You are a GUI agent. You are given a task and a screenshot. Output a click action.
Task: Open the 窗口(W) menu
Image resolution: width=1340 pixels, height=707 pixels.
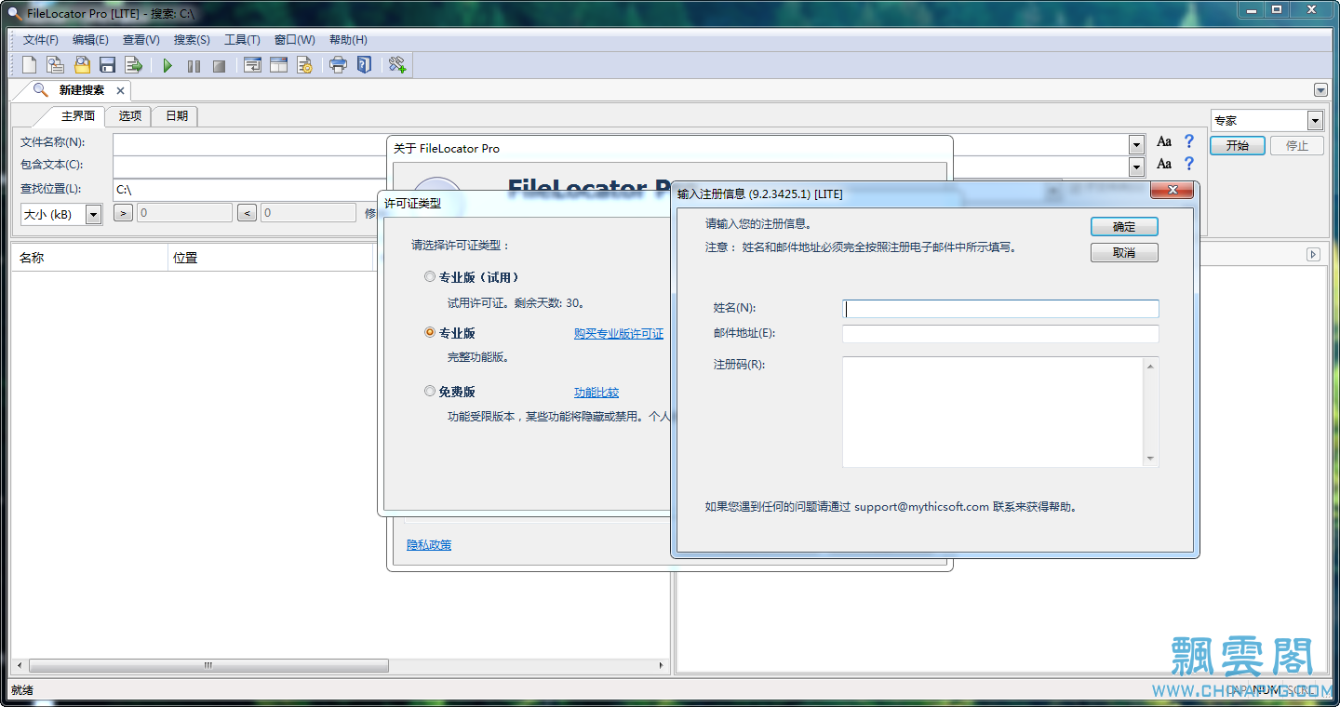[x=294, y=40]
